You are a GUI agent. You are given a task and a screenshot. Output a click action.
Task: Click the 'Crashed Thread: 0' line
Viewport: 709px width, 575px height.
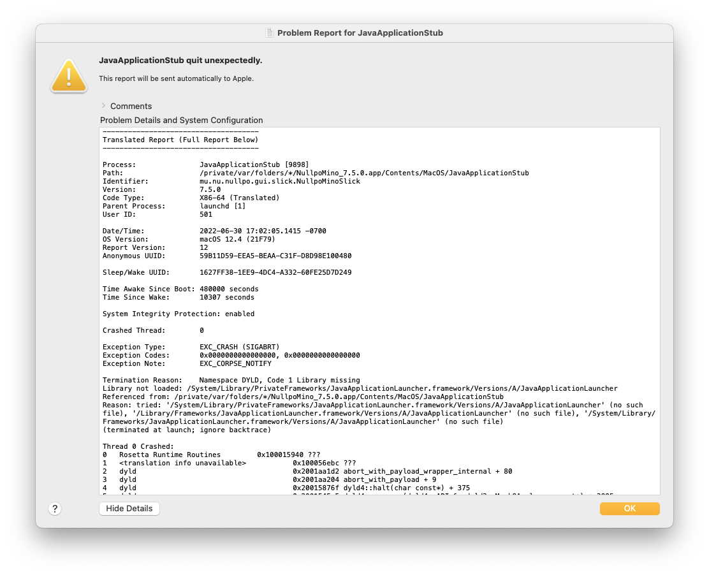(153, 330)
